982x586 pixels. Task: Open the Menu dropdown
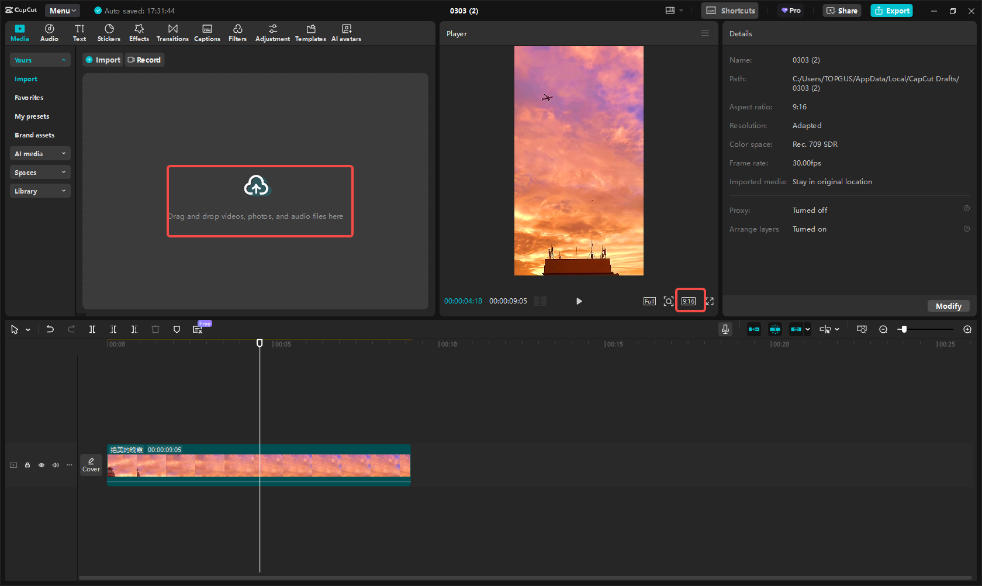pyautogui.click(x=63, y=11)
